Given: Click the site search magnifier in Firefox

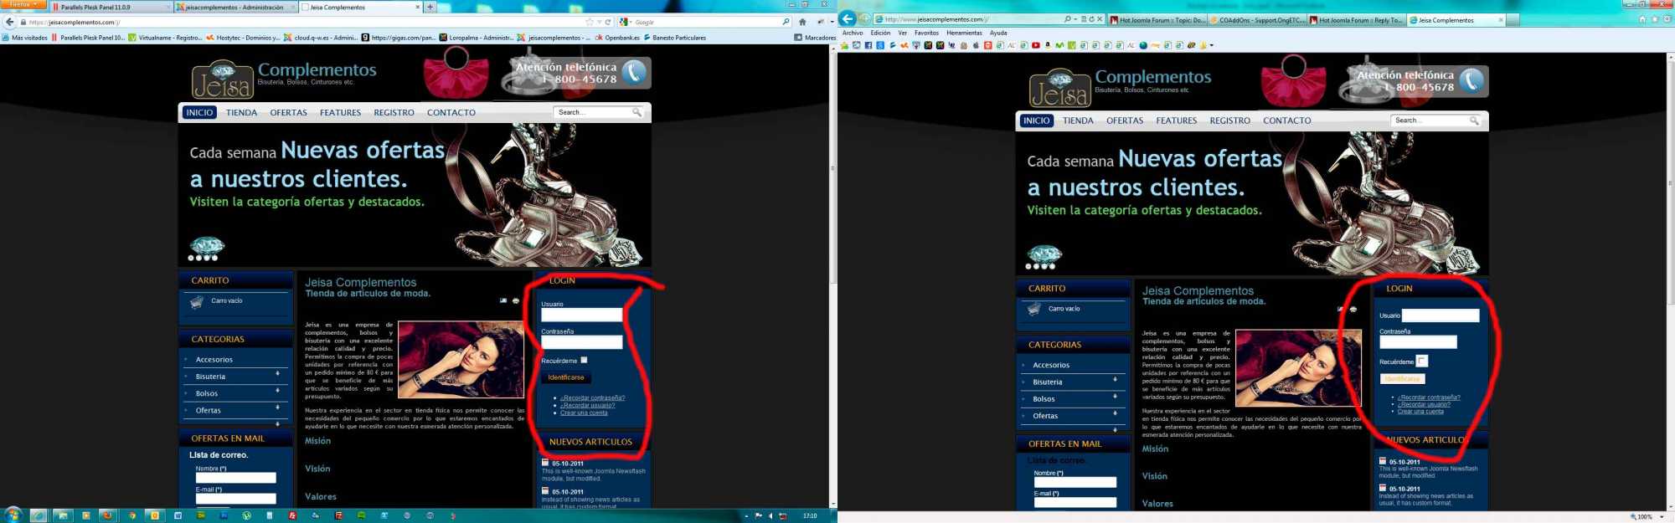Looking at the screenshot, I should [x=636, y=112].
